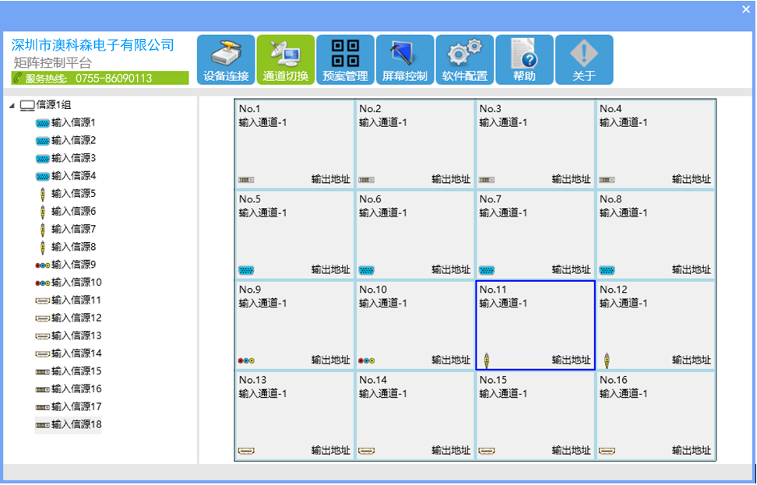
Task: Select 输入信源1 in the source tree
Action: point(73,123)
